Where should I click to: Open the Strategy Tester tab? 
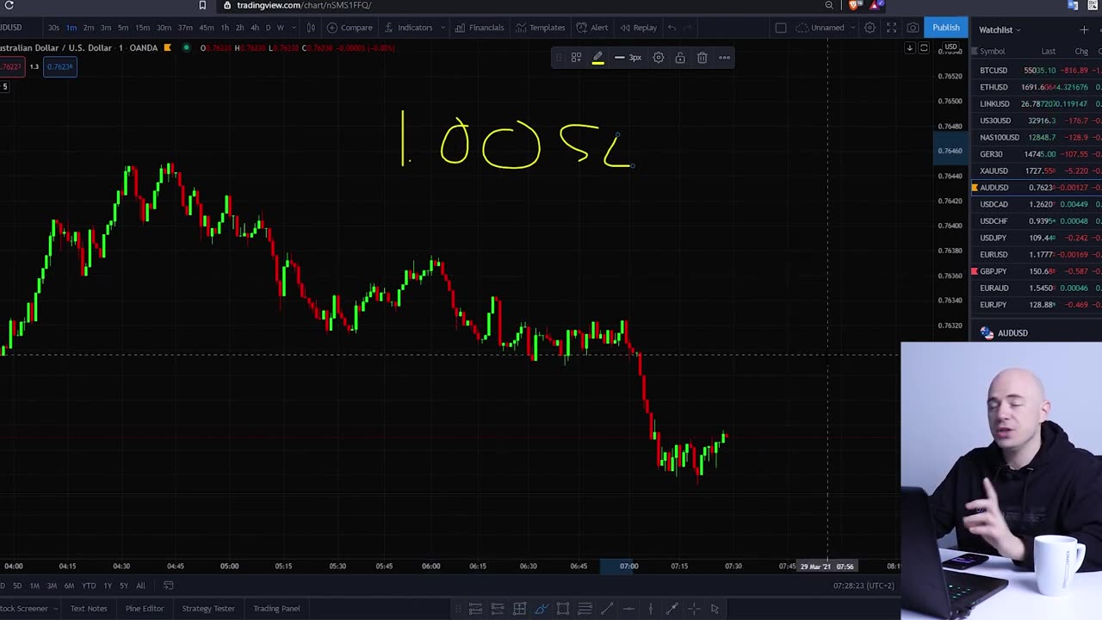pos(208,609)
